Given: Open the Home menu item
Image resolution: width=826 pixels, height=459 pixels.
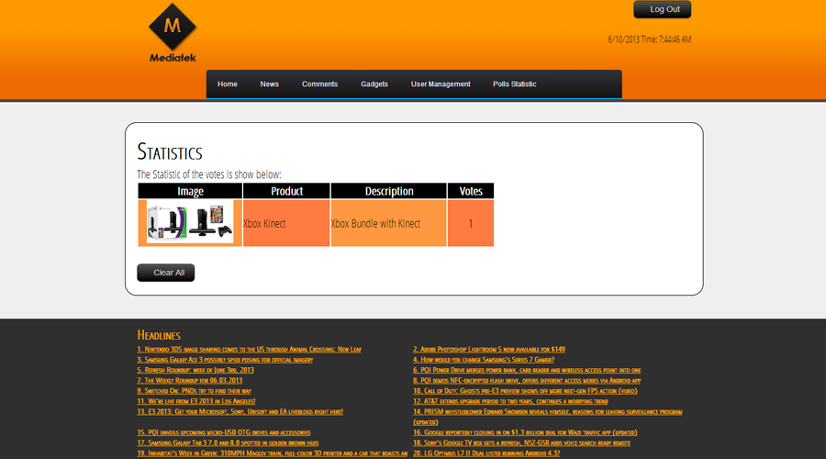Looking at the screenshot, I should (228, 84).
